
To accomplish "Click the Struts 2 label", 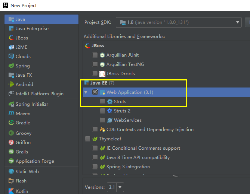I will (x=122, y=111).
